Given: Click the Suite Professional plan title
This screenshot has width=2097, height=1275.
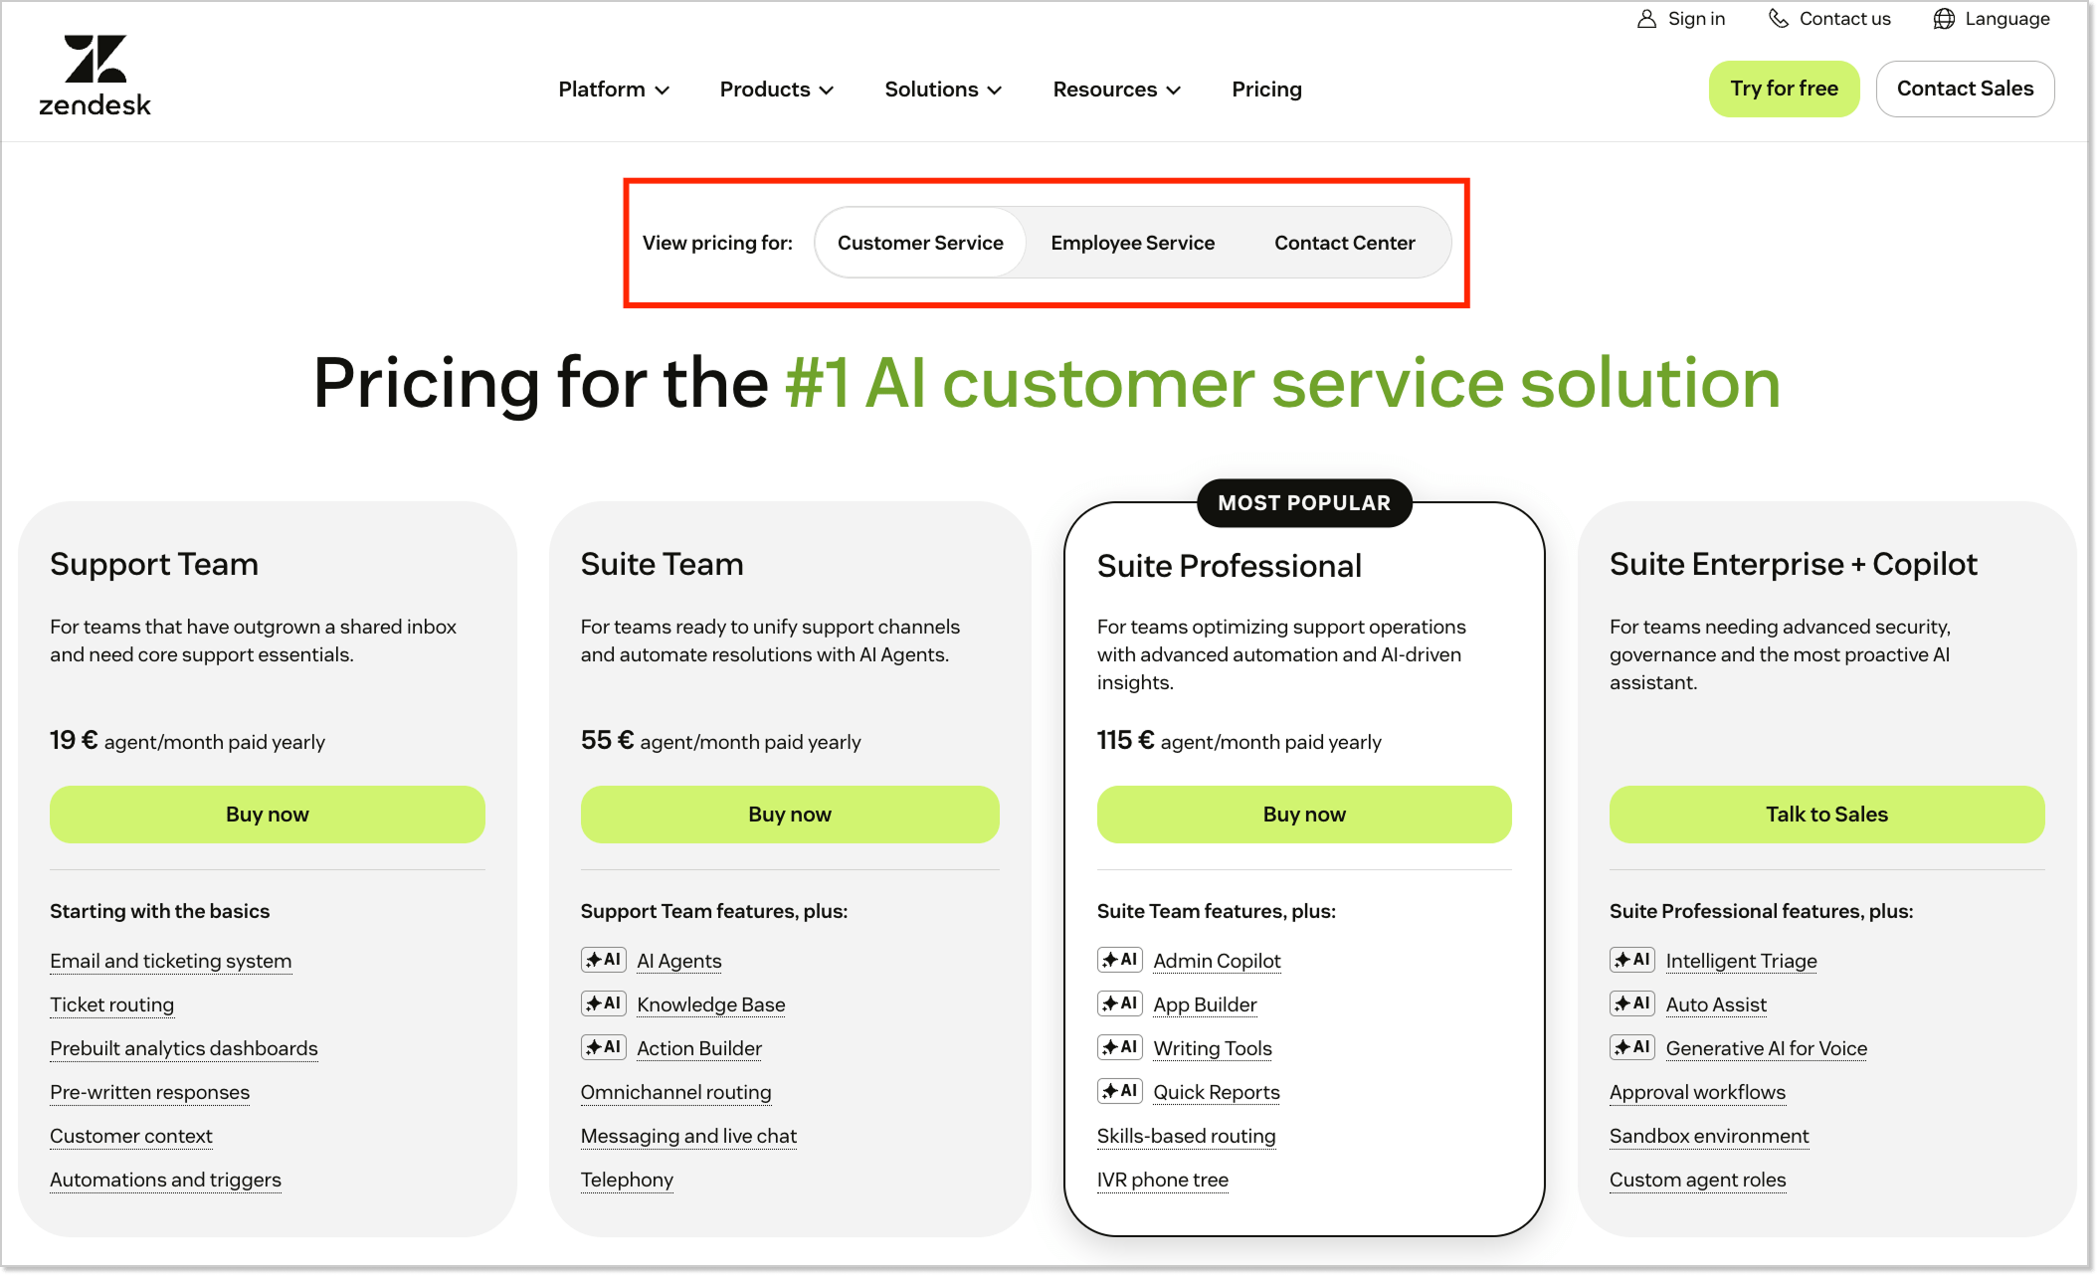Looking at the screenshot, I should (1230, 566).
